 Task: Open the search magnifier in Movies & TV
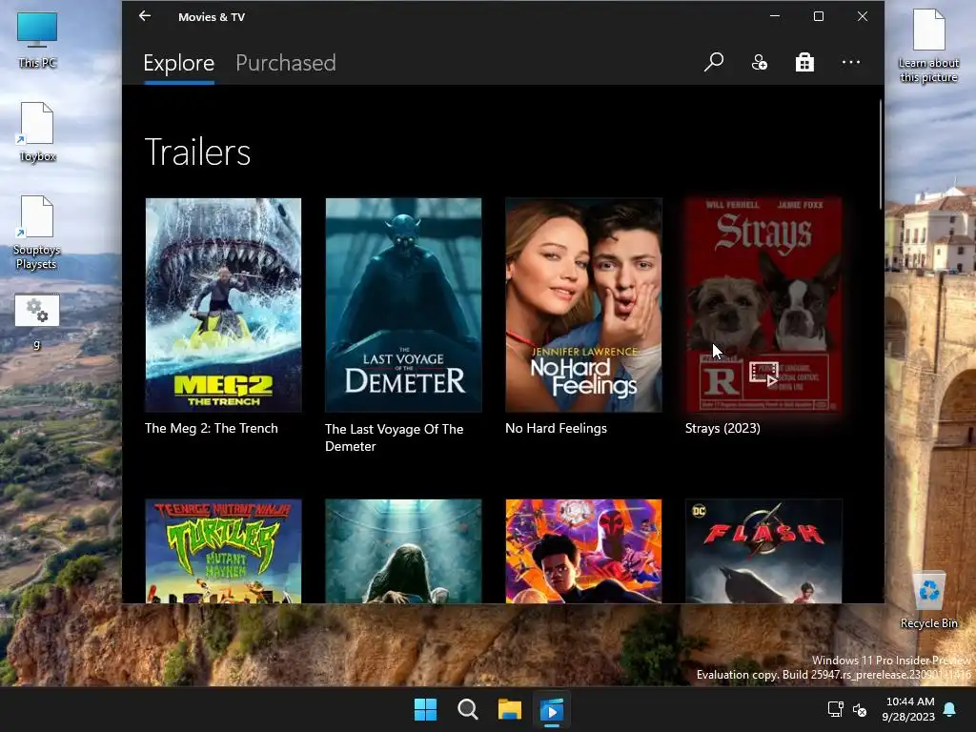point(713,62)
